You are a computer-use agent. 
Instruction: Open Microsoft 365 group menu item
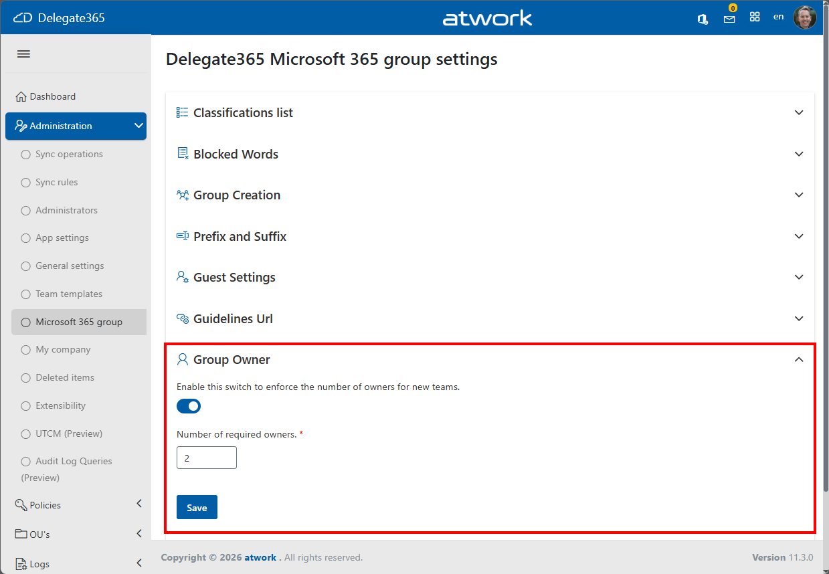[79, 322]
